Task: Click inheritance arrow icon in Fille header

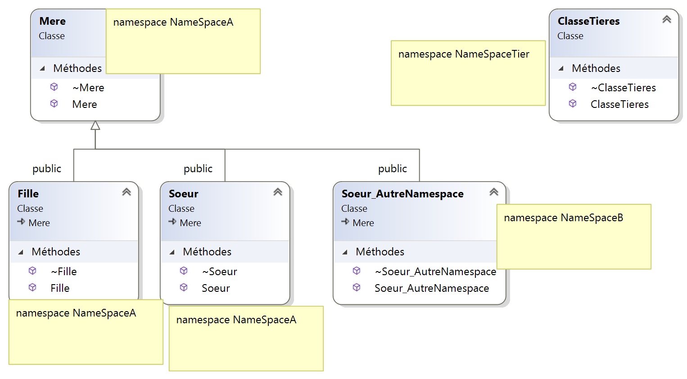Action: [21, 222]
